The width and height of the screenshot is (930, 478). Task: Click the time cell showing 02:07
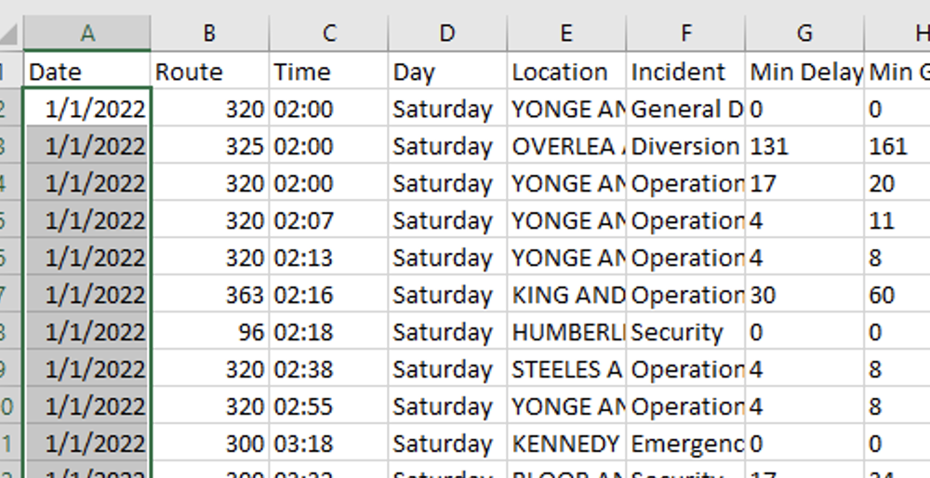[328, 220]
